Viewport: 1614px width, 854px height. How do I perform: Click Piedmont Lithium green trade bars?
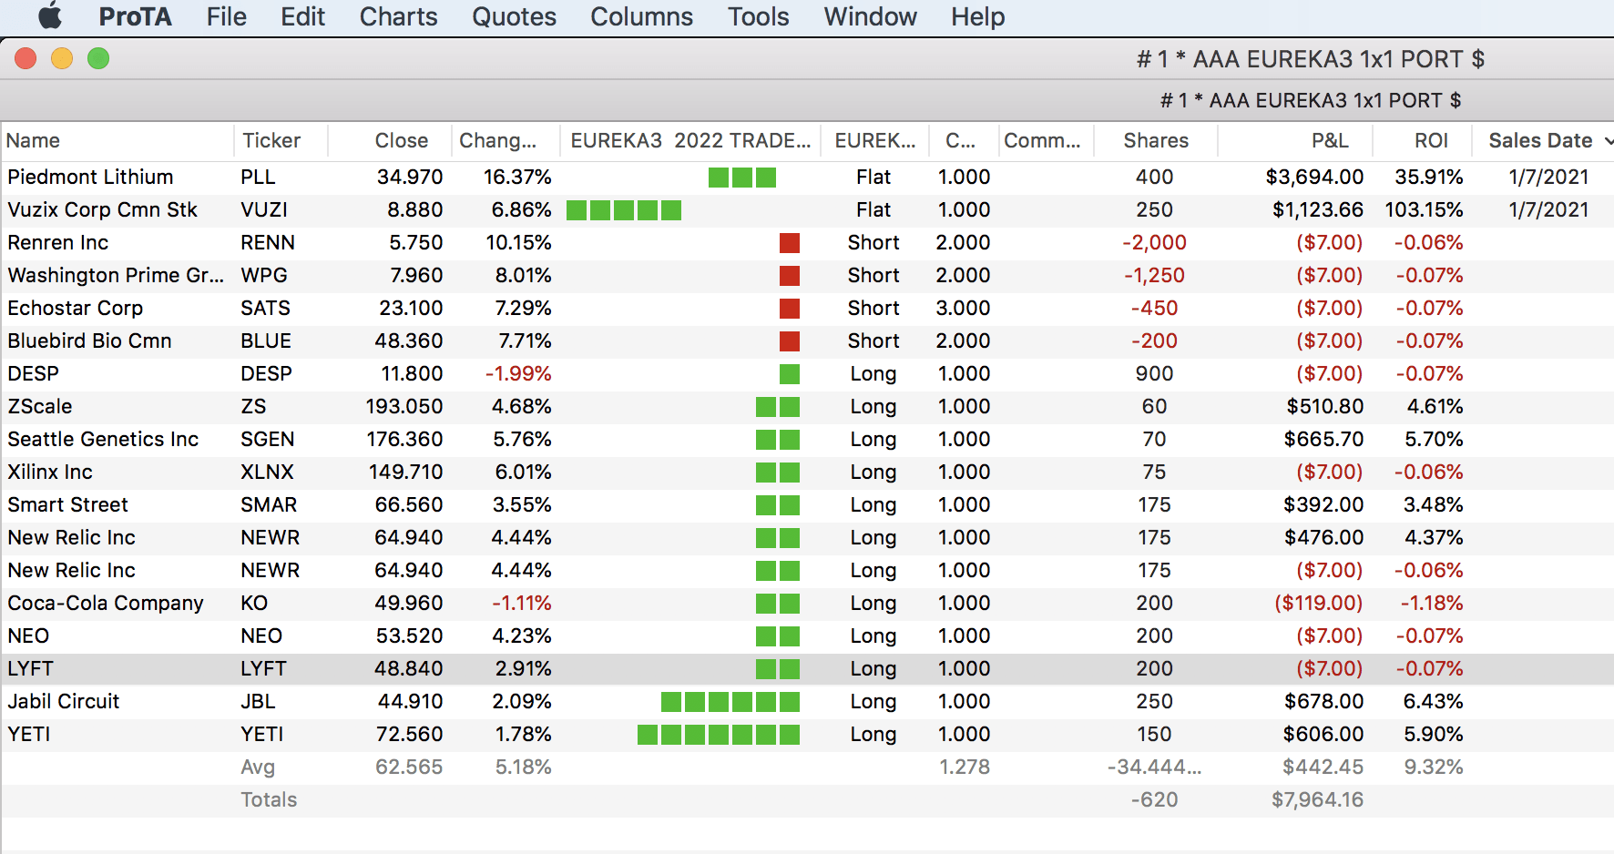pyautogui.click(x=742, y=178)
